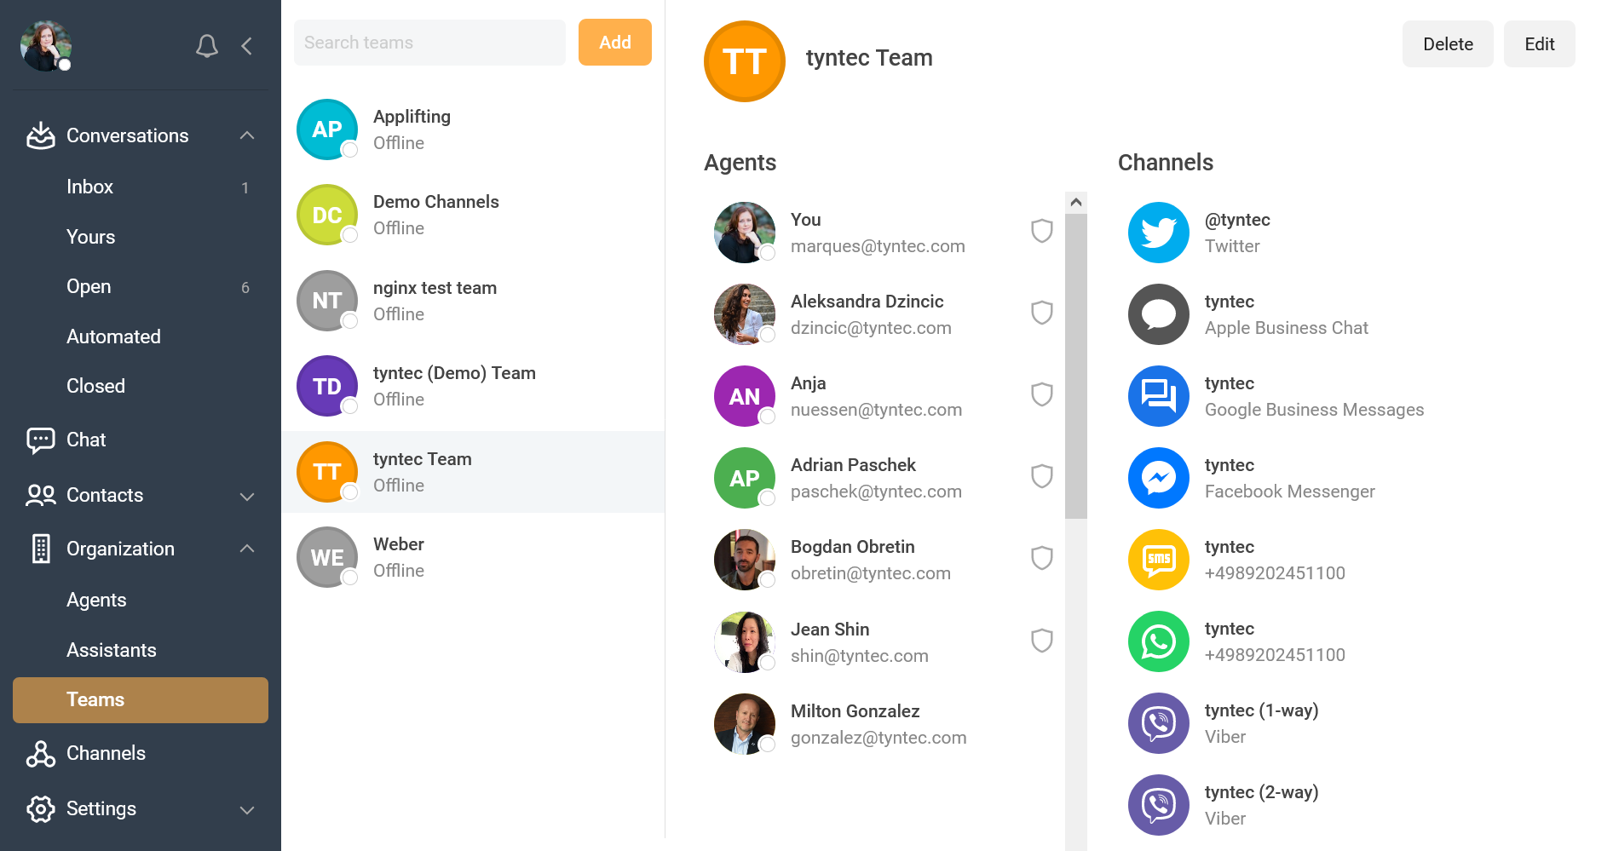1613x851 pixels.
Task: Toggle the shield for Aleksandra Dzincic
Action: 1042,313
